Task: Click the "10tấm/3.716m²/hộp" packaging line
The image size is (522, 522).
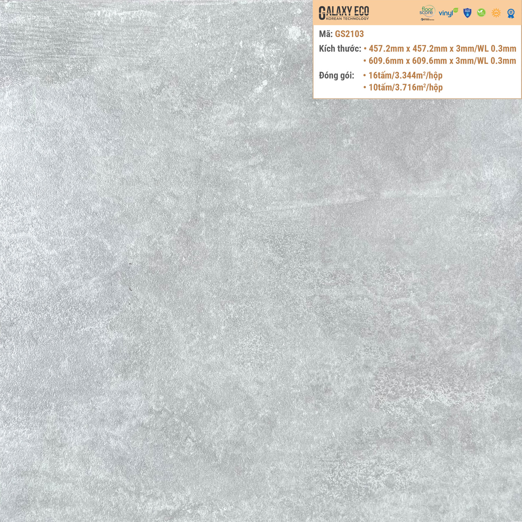Action: pyautogui.click(x=405, y=87)
